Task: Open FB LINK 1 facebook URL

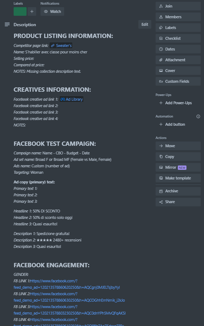Action: tap(67, 284)
